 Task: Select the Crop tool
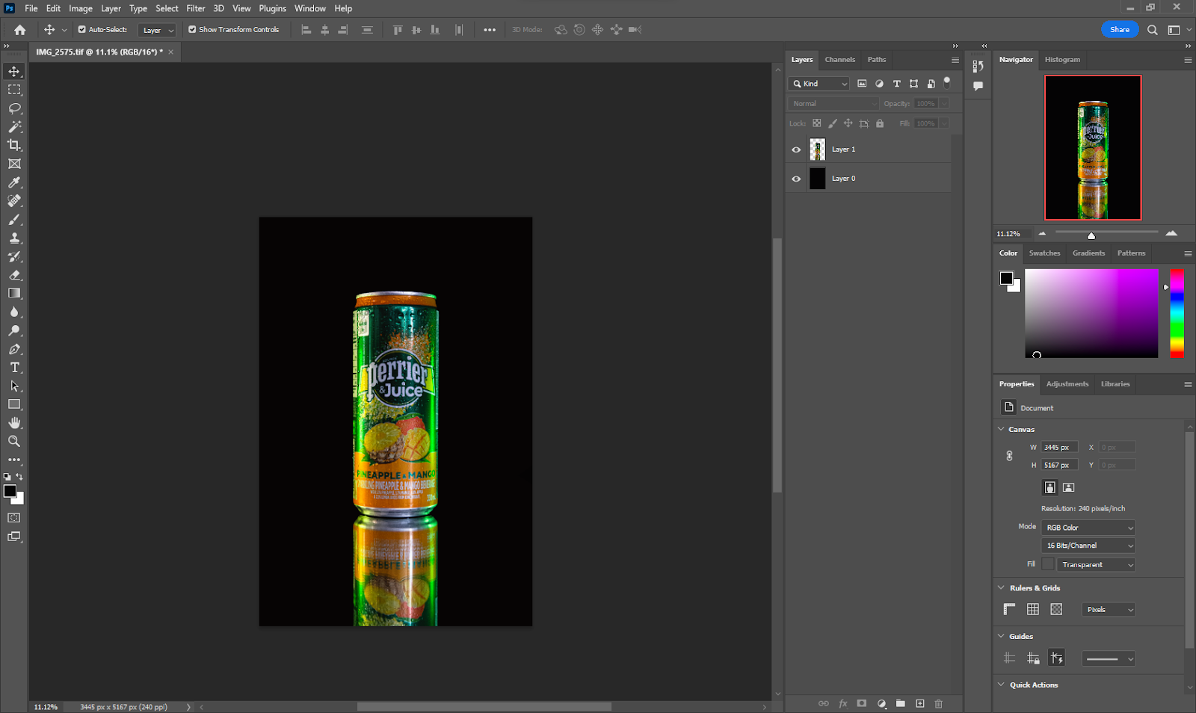pyautogui.click(x=14, y=145)
